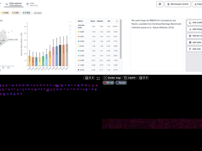The height and width of the screenshot is (151, 202).
Task: Open the Layers panel button
Action: point(130,78)
